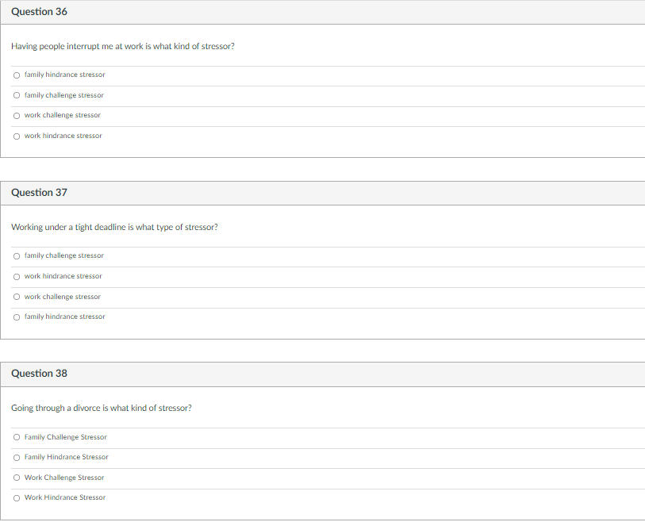645x522 pixels.
Task: Mark 'family hindrance stressor' in Question 37
Action: click(x=17, y=317)
